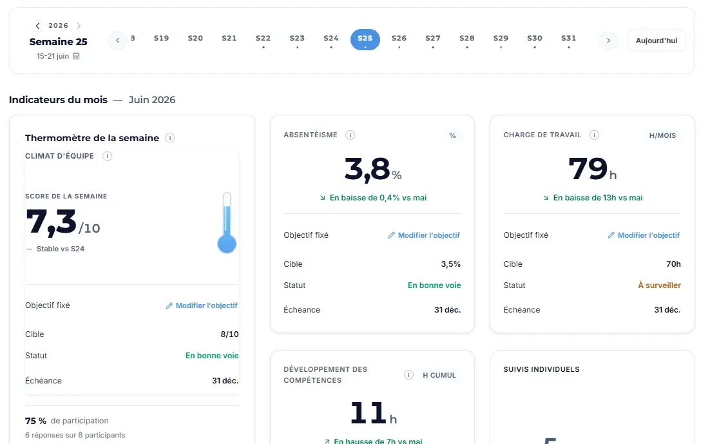The image size is (710, 444).
Task: Click the Aujourd'hui button
Action: click(x=657, y=41)
